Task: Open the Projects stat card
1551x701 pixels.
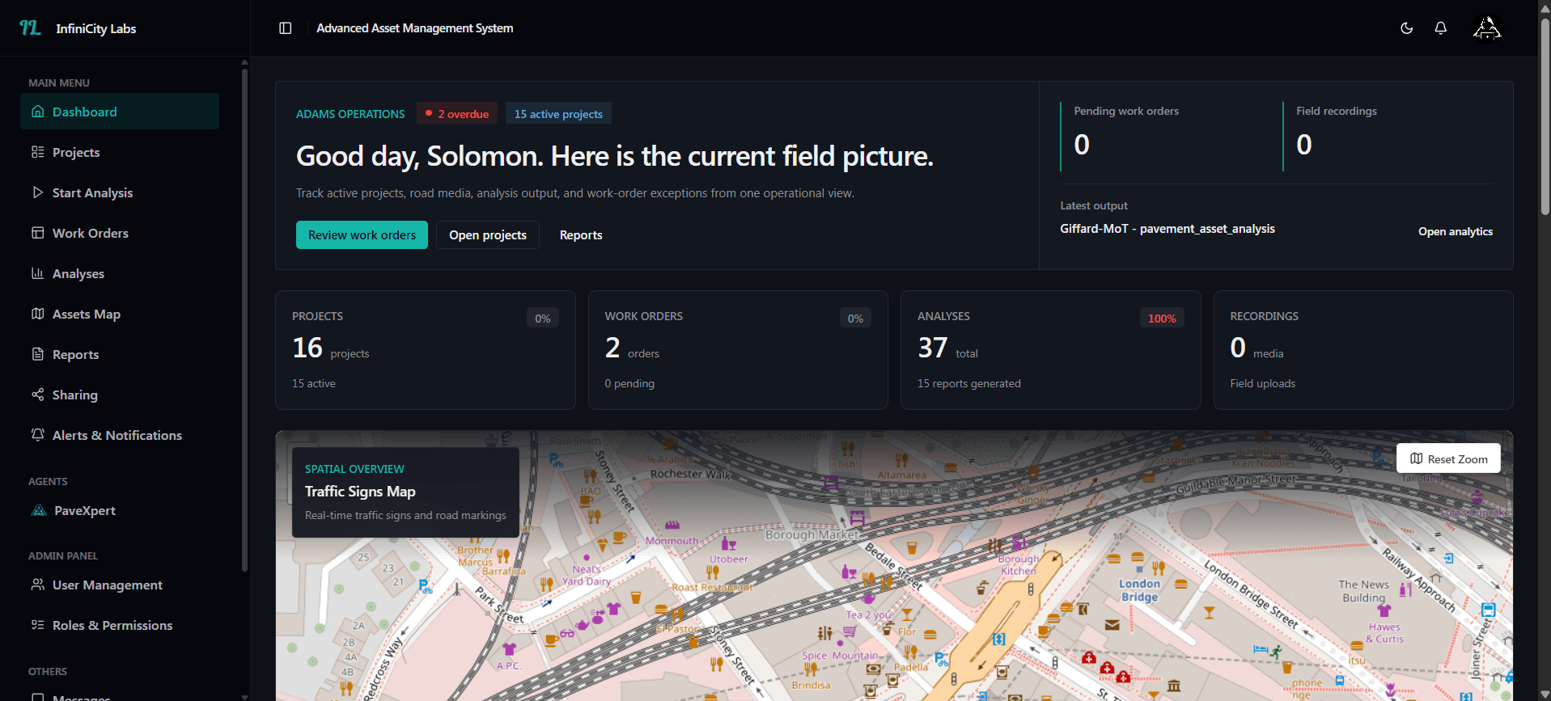Action: click(x=426, y=350)
